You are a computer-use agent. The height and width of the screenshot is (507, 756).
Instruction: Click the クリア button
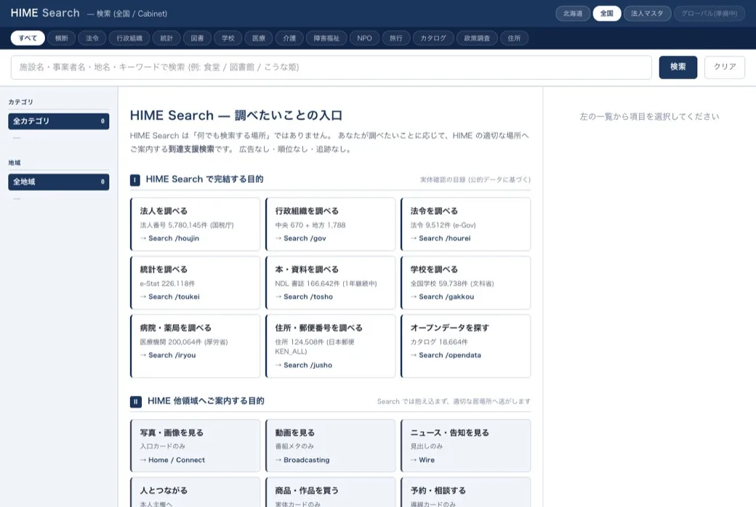tap(724, 67)
